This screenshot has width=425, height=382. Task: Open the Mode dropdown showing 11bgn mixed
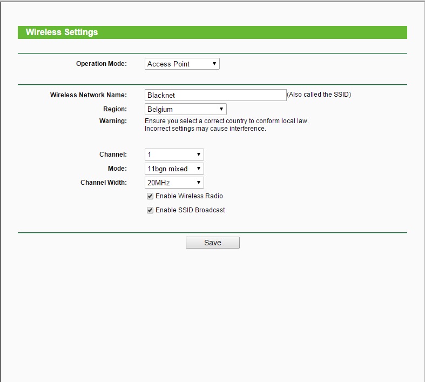pyautogui.click(x=174, y=169)
